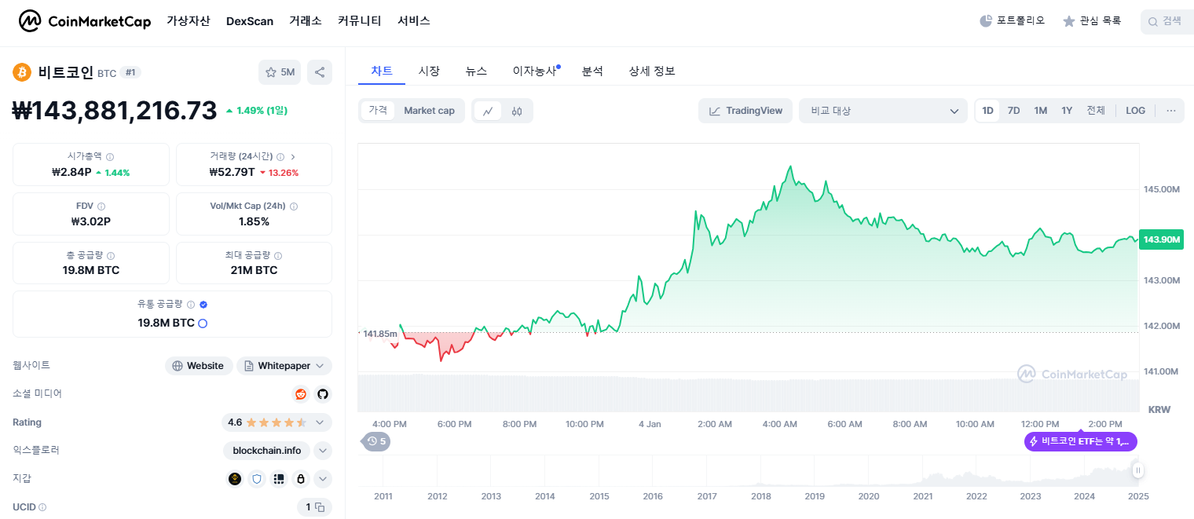
Task: Expand the wallets list chevron
Action: click(323, 479)
